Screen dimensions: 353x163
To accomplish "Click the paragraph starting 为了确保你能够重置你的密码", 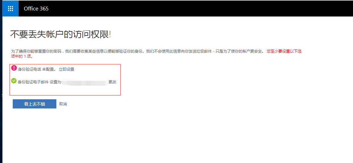I will tap(137, 51).
